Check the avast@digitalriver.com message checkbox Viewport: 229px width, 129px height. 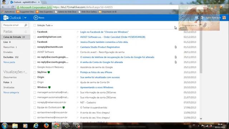[x=35, y=37]
